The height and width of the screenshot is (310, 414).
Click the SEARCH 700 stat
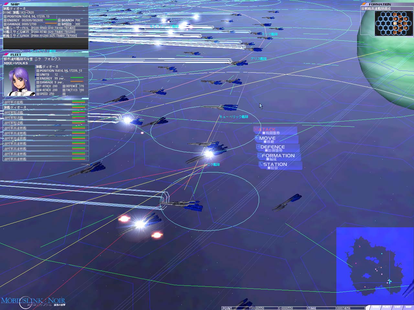coord(69,20)
